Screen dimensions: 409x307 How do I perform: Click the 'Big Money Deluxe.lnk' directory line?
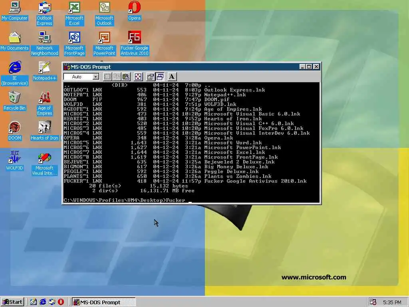coord(166,167)
